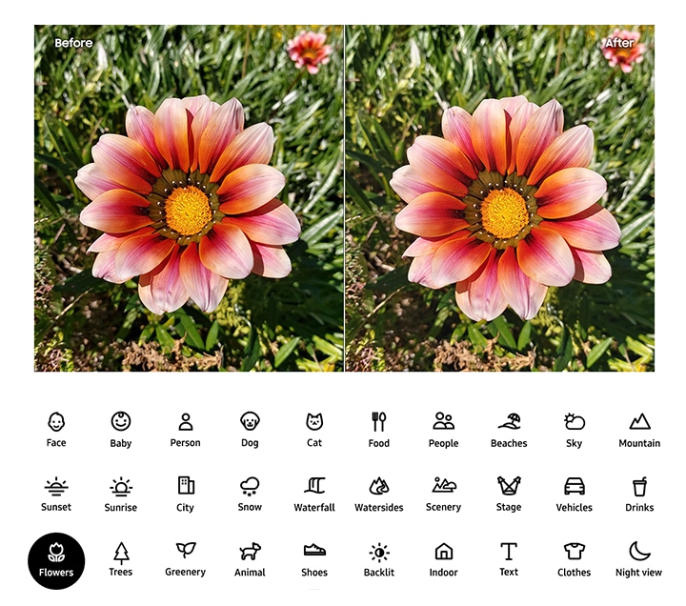
Task: Pick the Waterfall scene icon
Action: (x=314, y=486)
